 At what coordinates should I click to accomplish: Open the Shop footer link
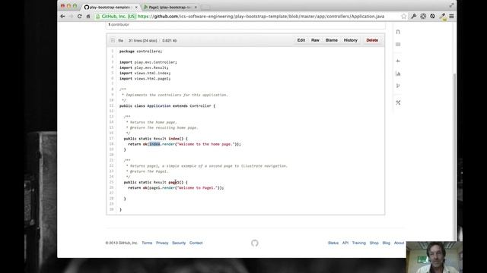[x=374, y=243]
